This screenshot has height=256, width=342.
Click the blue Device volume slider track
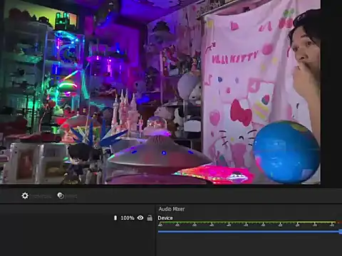tap(249, 232)
